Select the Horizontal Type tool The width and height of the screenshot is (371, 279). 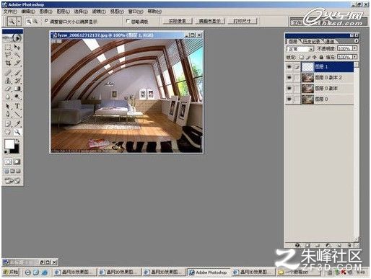click(17, 106)
